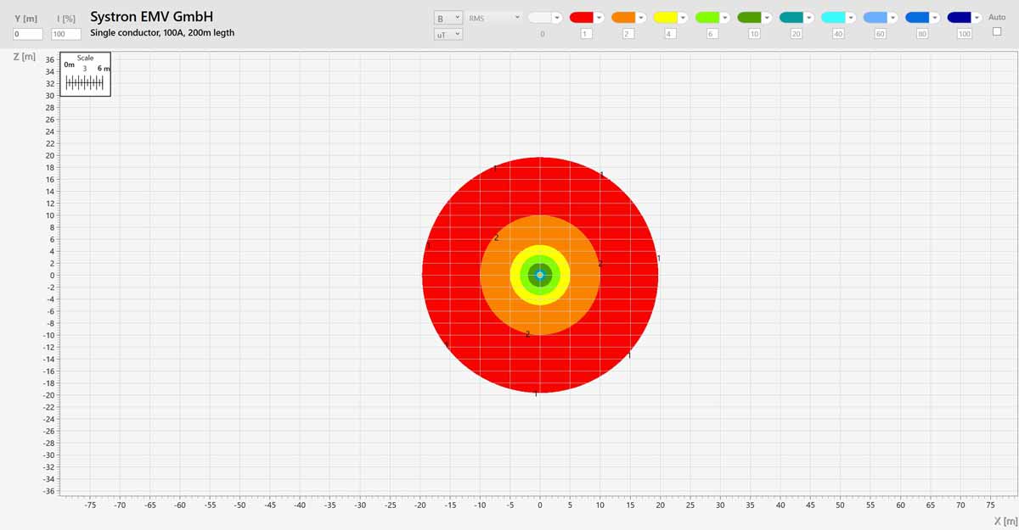Enable the Auto checkbox
Screen dimensions: 1019x530
pyautogui.click(x=997, y=31)
